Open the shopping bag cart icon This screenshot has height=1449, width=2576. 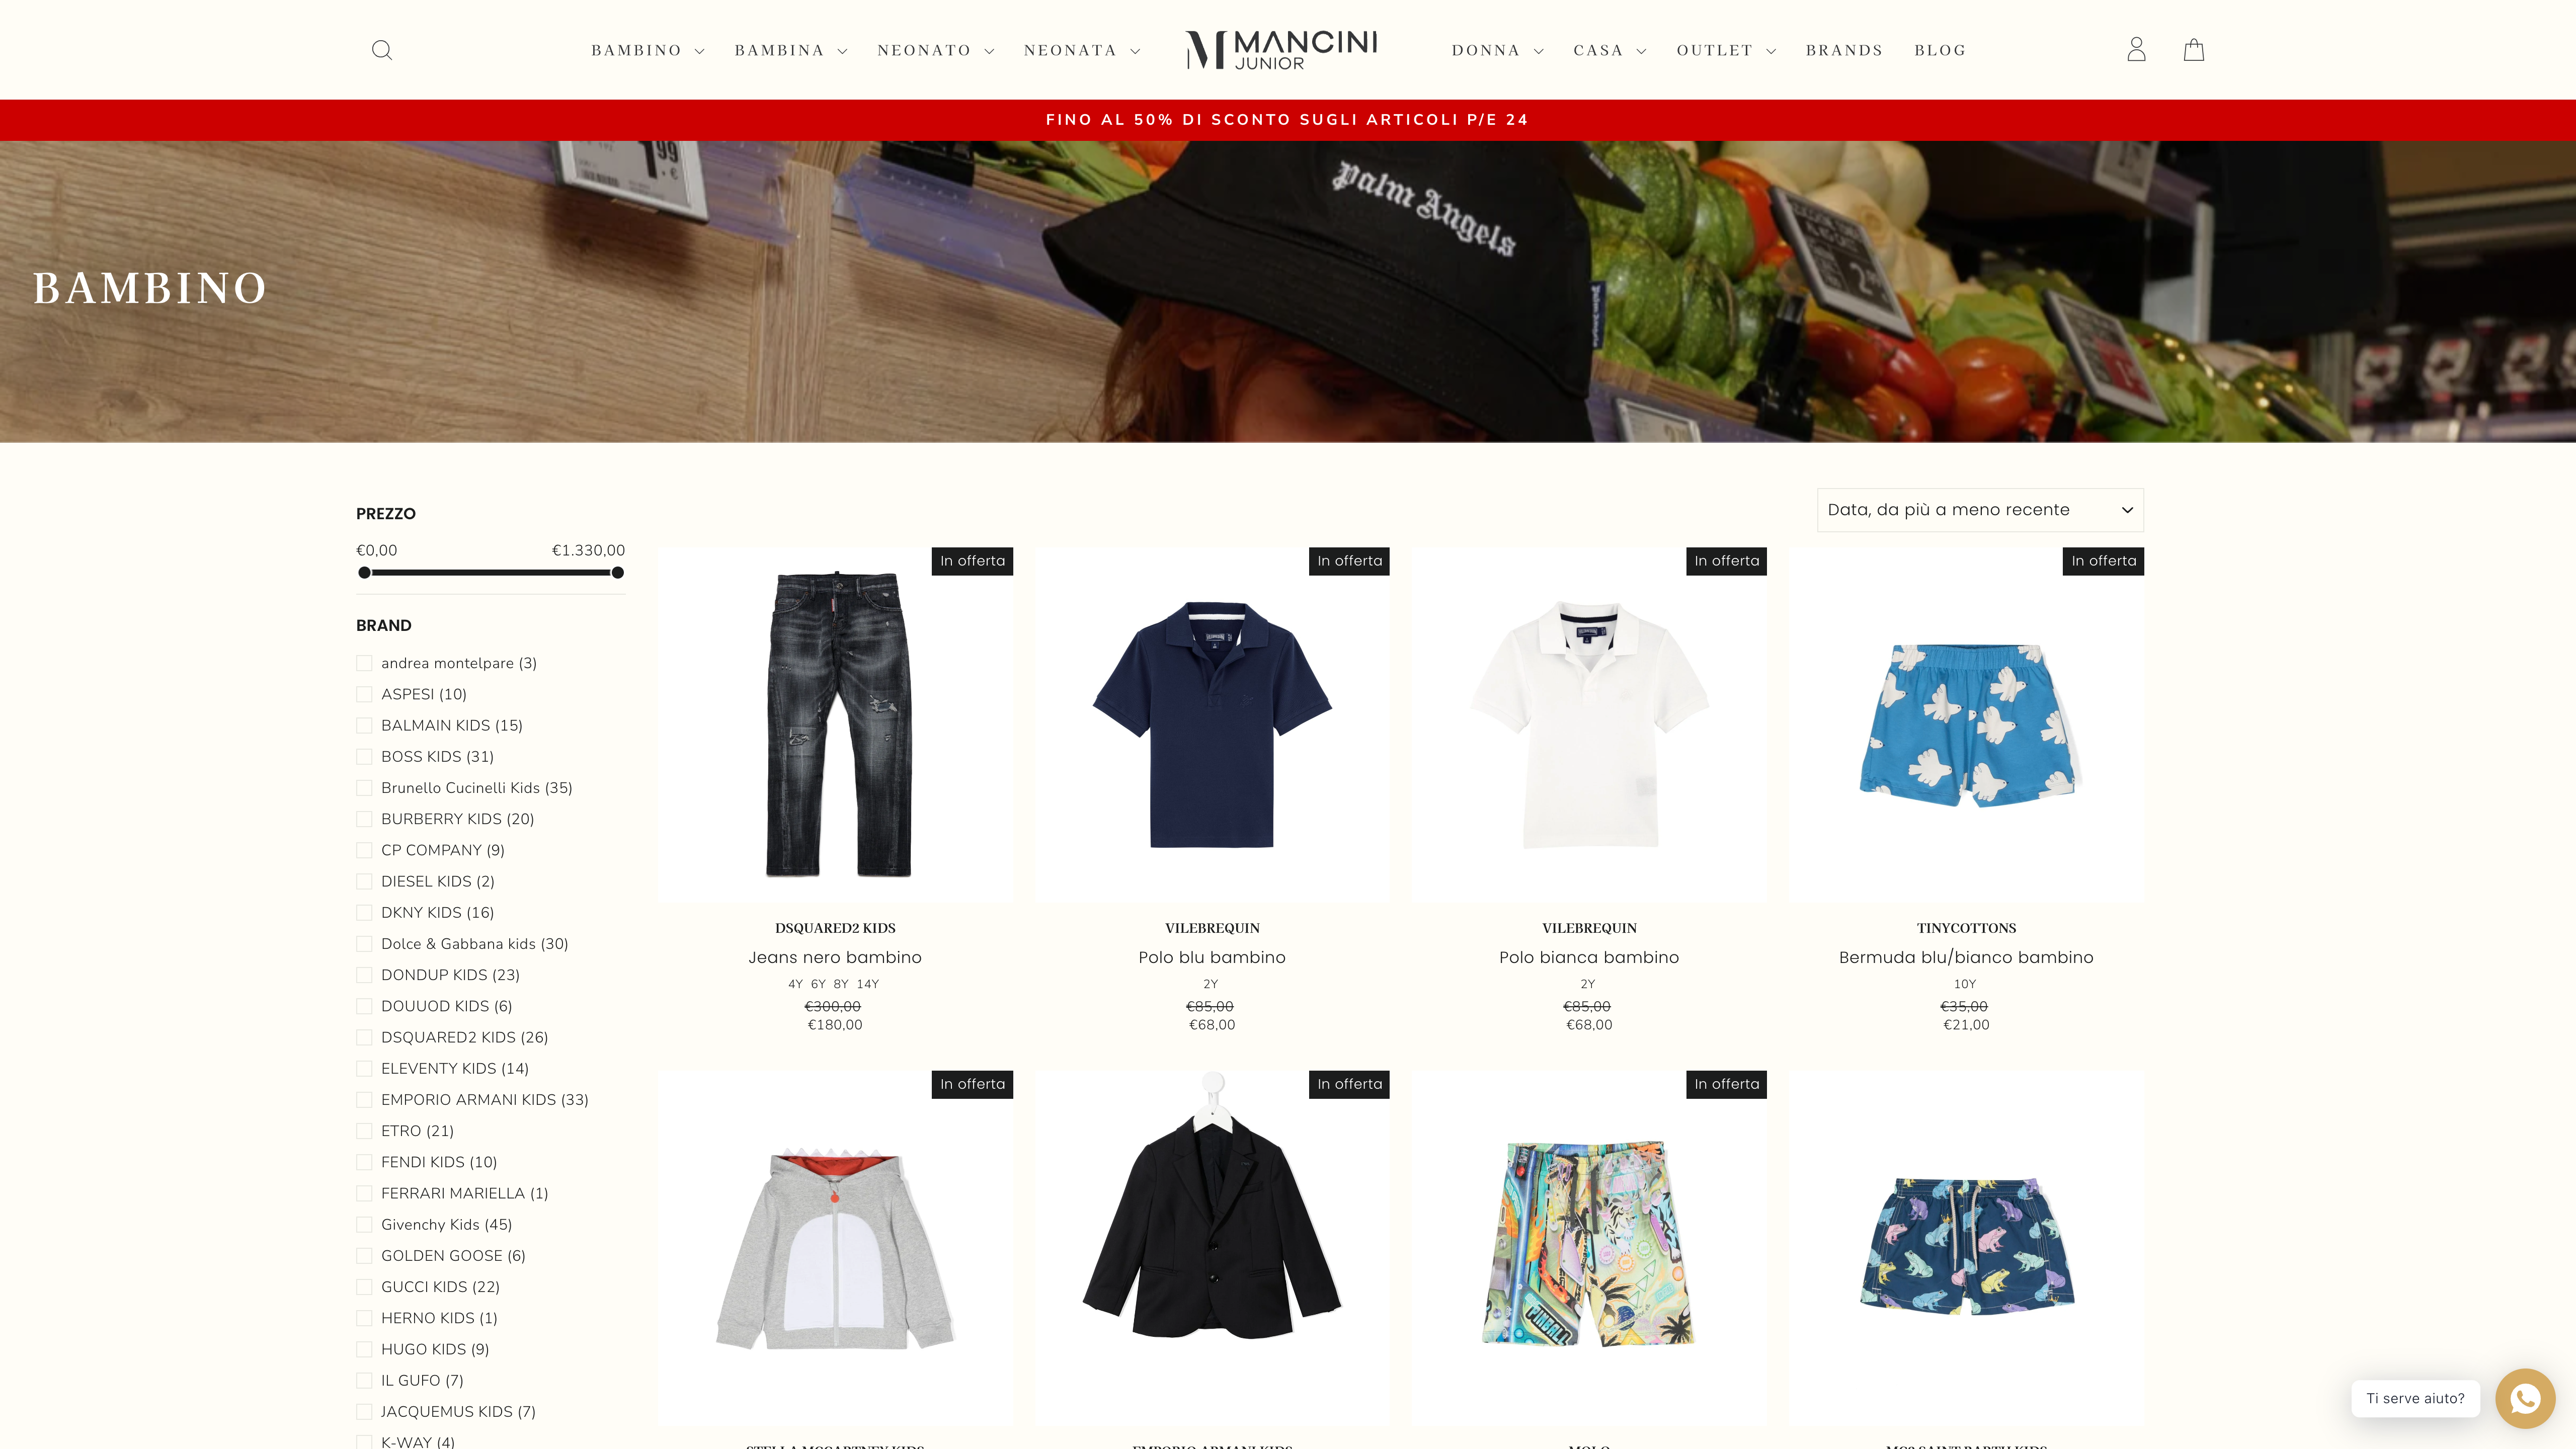click(x=2194, y=50)
